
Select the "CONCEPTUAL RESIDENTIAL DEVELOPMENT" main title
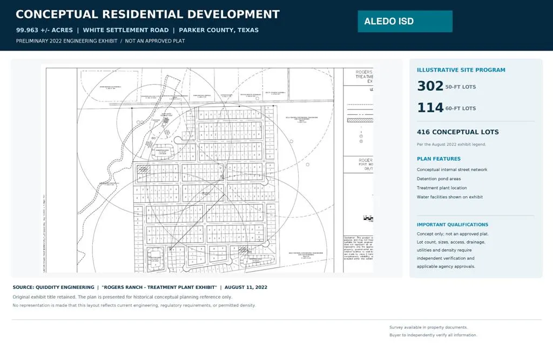pyautogui.click(x=148, y=15)
